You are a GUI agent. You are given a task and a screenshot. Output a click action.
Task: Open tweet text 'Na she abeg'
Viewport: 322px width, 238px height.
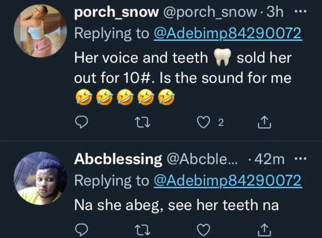point(117,205)
